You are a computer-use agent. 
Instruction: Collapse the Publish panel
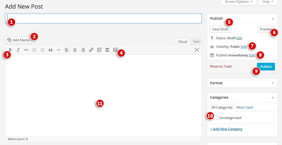click(x=273, y=18)
